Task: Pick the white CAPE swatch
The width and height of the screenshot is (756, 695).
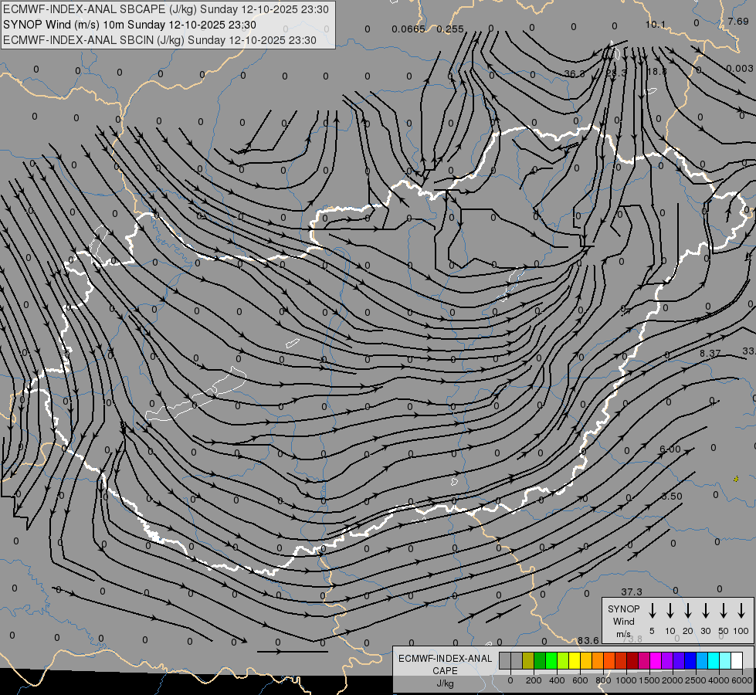Action: point(737,660)
